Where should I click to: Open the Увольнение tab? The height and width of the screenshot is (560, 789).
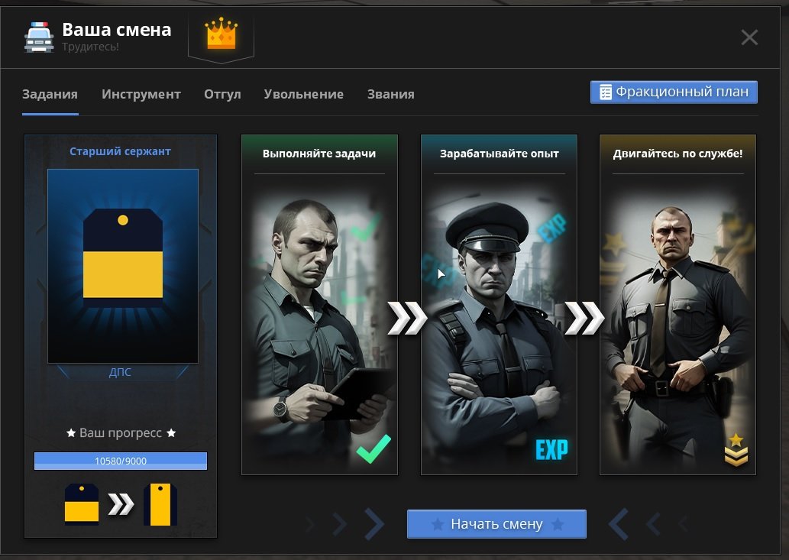pos(304,94)
